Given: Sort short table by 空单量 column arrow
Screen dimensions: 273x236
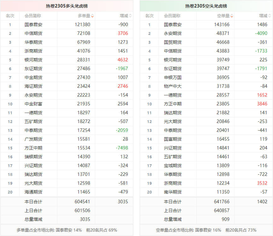Looking at the screenshot, I should (x=232, y=16).
